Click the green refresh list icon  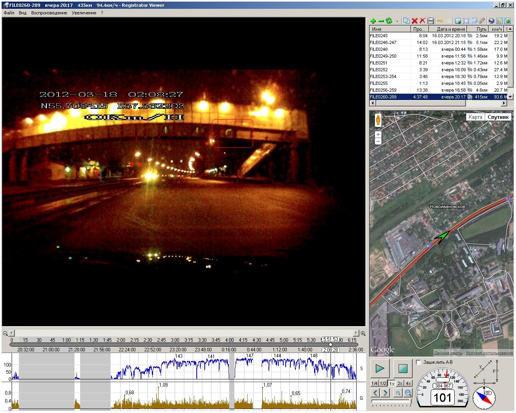pos(389,21)
